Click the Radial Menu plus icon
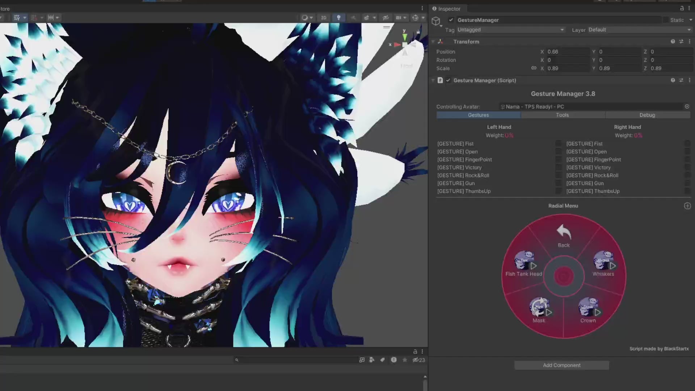 [687, 206]
